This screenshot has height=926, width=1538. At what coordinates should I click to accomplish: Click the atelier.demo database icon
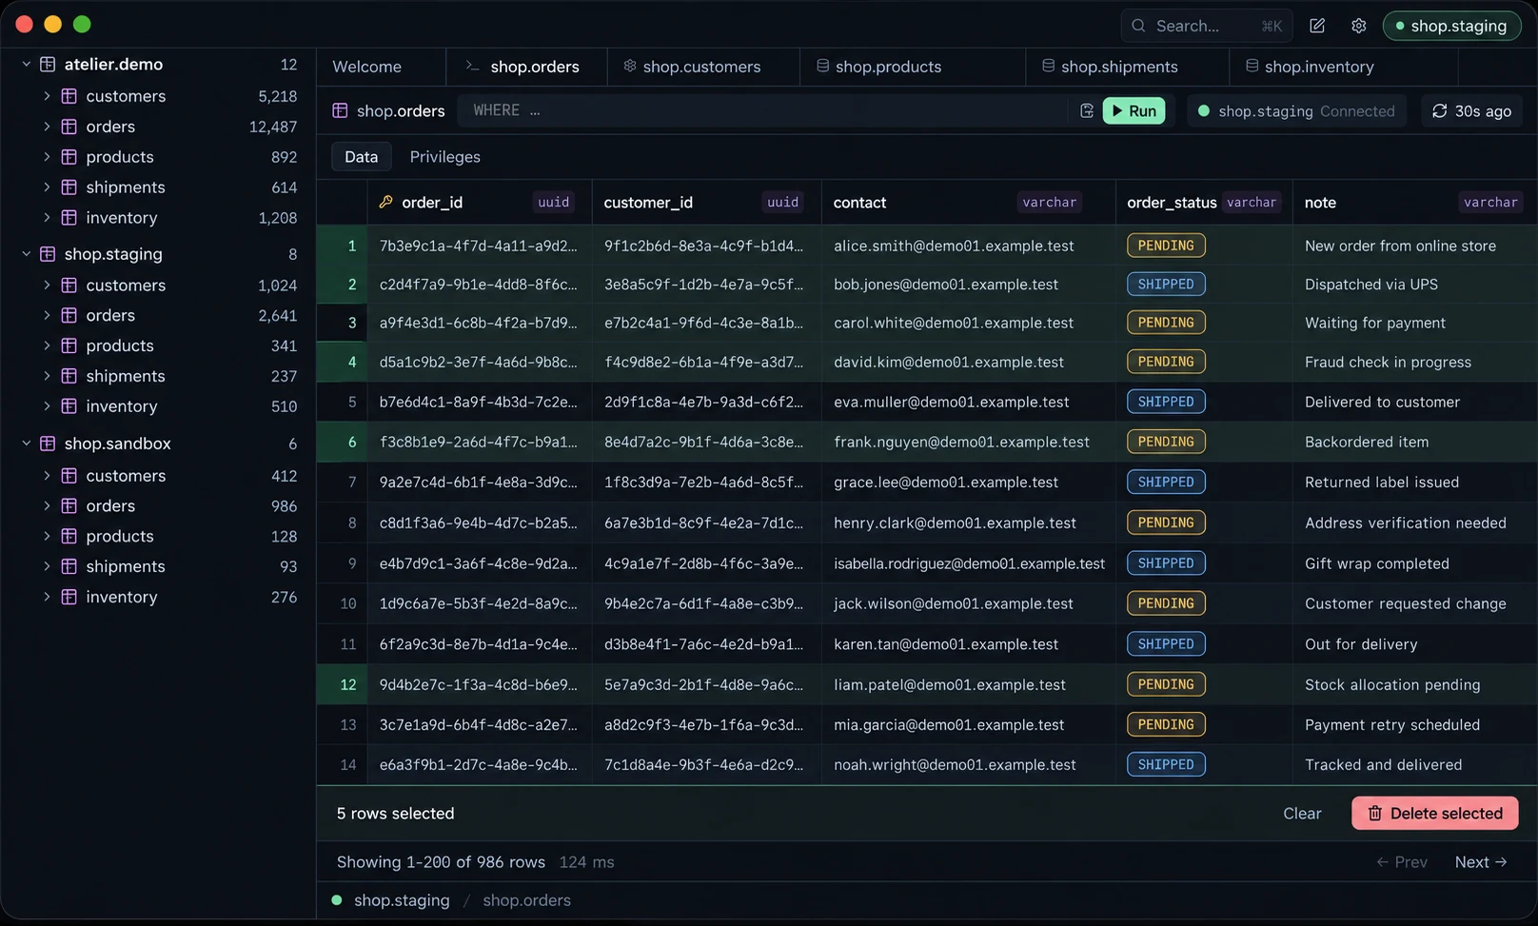[48, 64]
